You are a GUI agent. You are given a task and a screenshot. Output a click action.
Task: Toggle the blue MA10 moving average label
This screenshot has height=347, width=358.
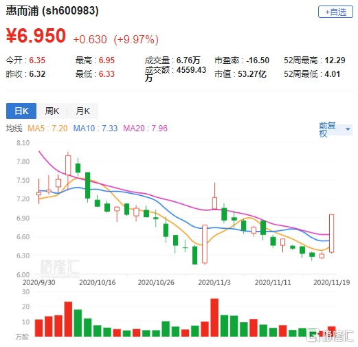[96, 128]
